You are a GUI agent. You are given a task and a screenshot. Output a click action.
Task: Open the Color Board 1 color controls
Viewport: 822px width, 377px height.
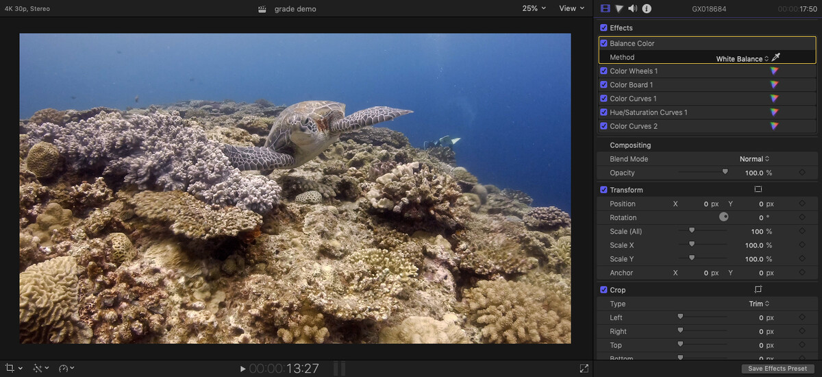click(774, 85)
